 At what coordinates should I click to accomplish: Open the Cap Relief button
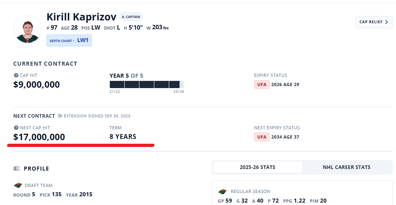[x=374, y=22]
